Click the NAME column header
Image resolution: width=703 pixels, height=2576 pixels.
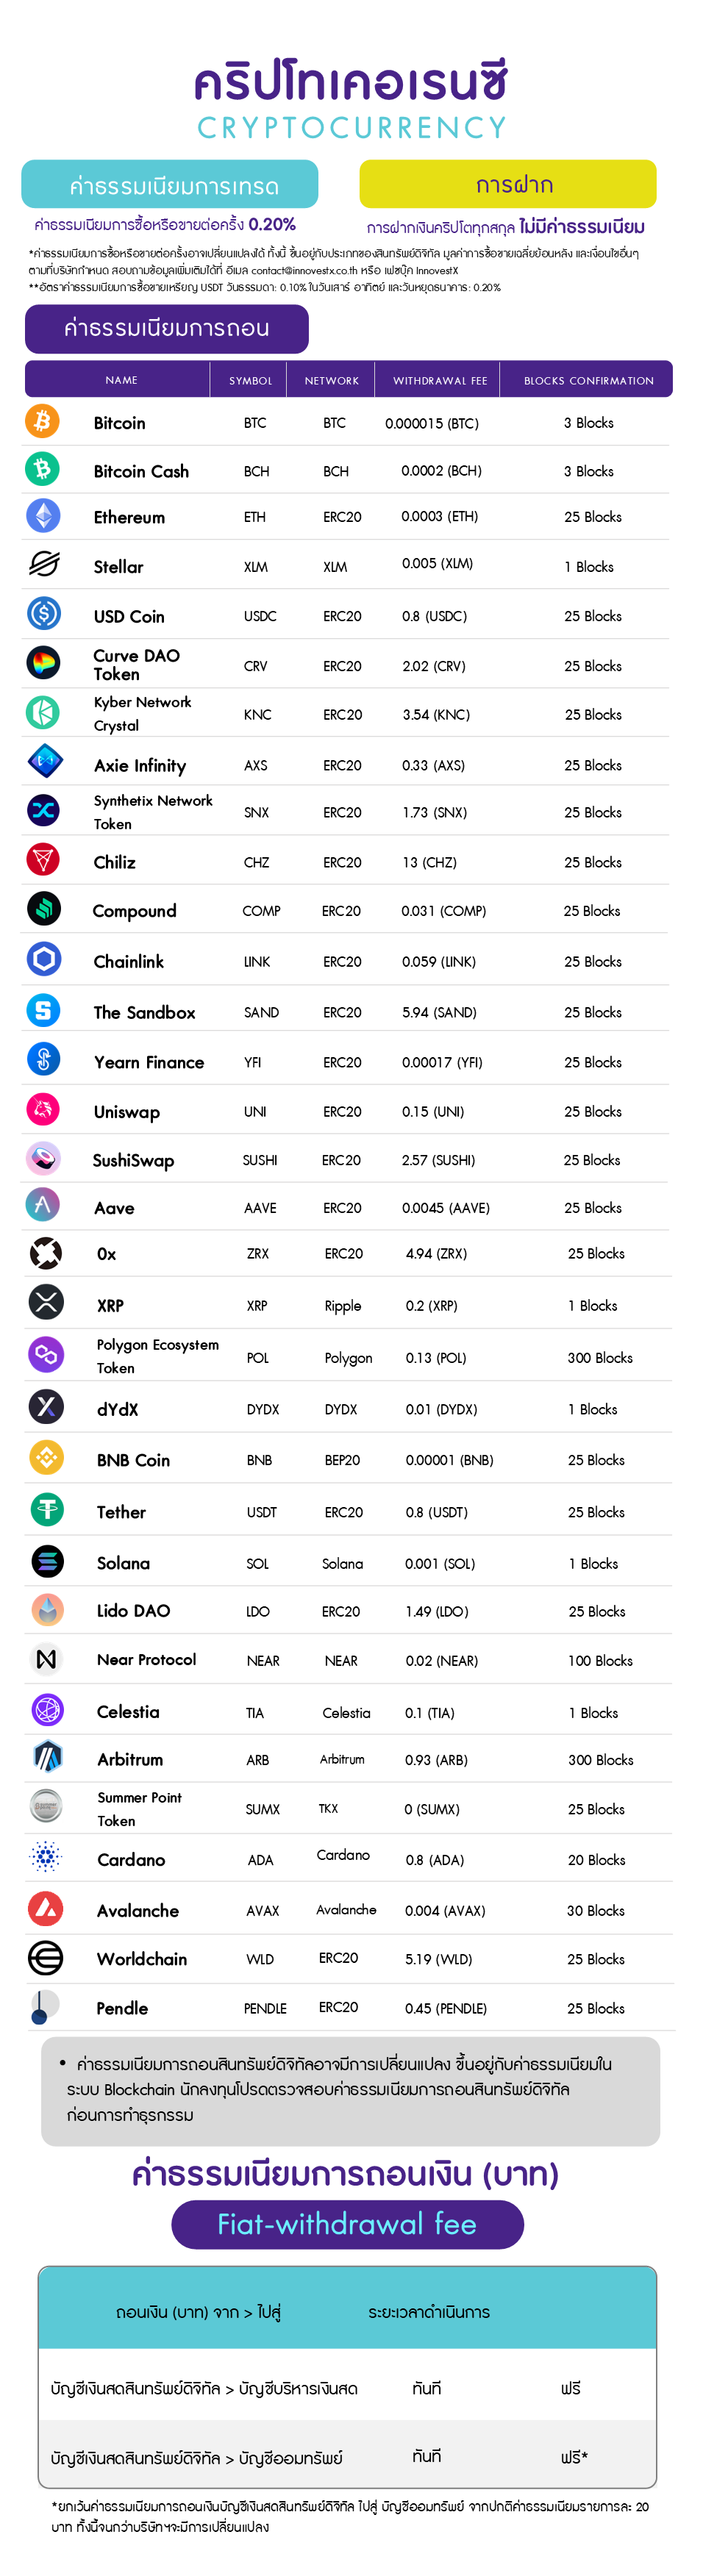(121, 380)
